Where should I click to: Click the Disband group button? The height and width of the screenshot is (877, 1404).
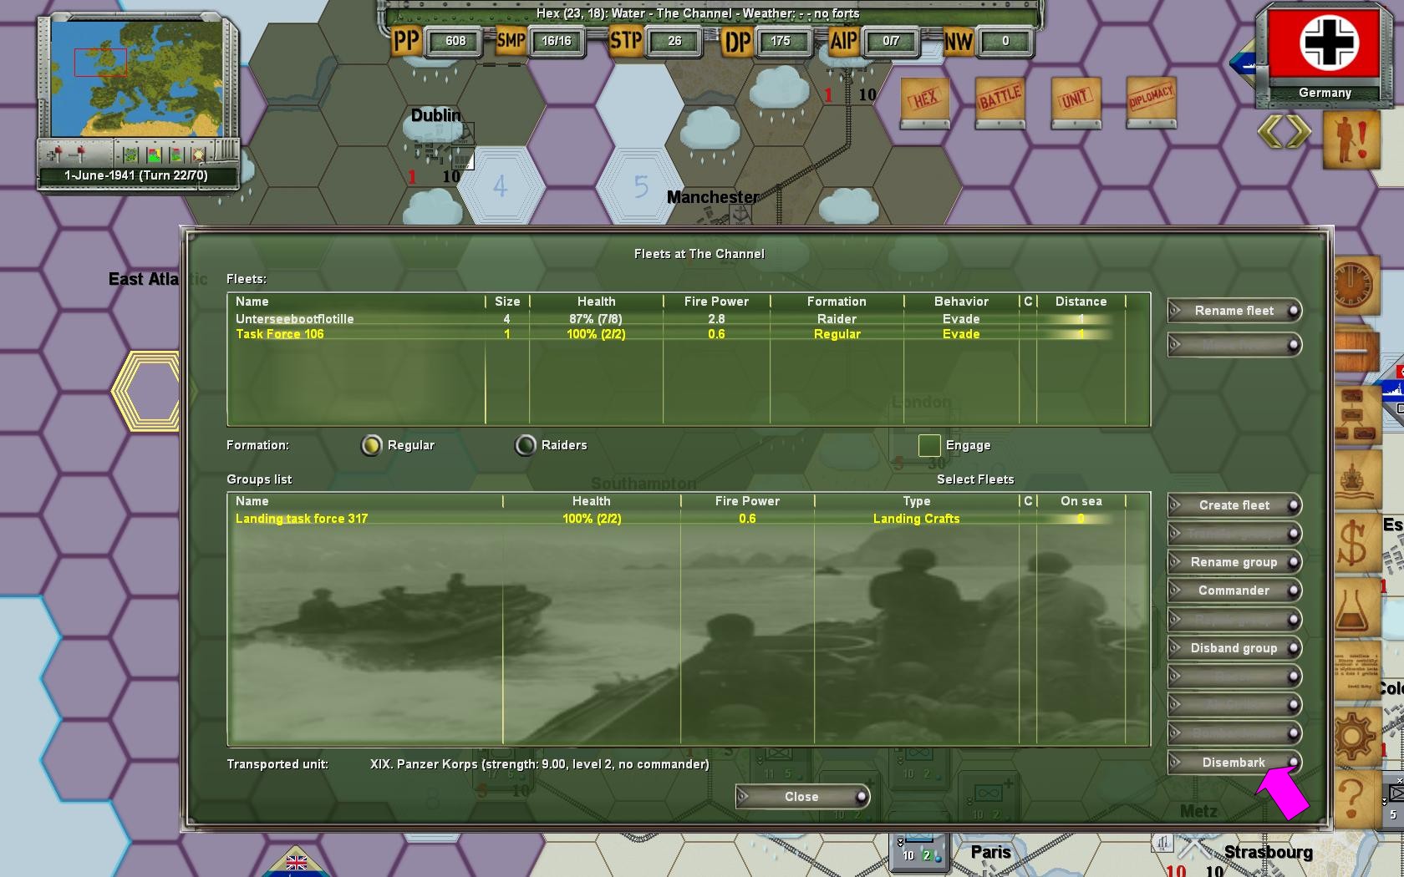tap(1234, 648)
